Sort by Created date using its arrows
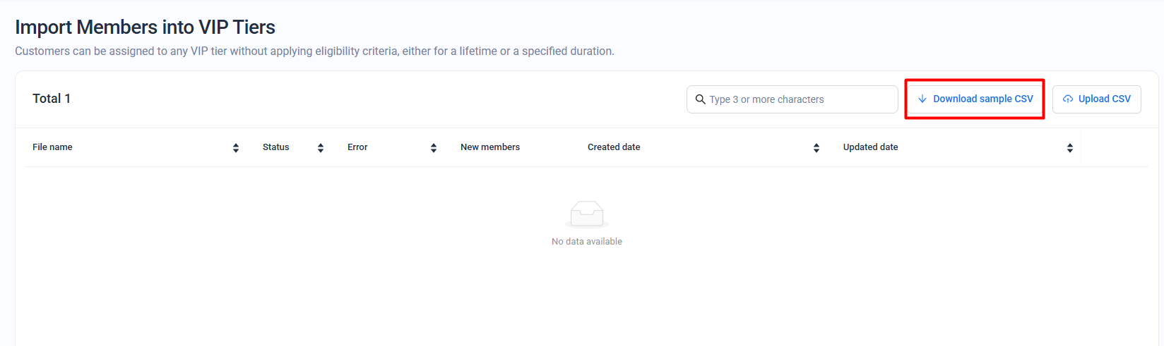The height and width of the screenshot is (346, 1164). [816, 148]
